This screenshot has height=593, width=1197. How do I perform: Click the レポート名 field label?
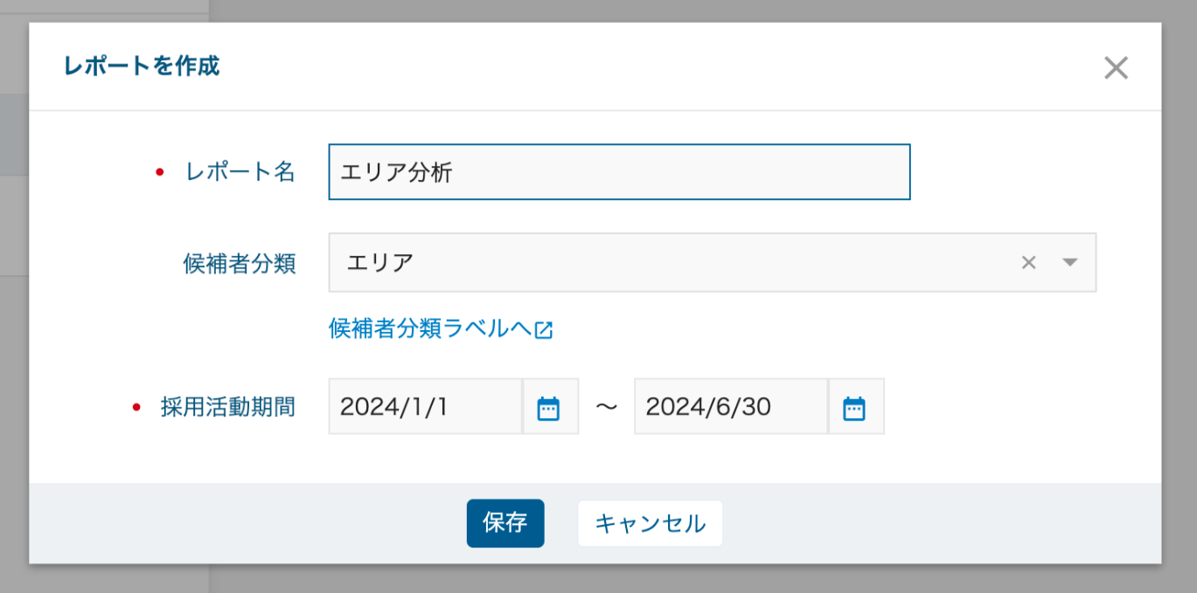coord(240,172)
